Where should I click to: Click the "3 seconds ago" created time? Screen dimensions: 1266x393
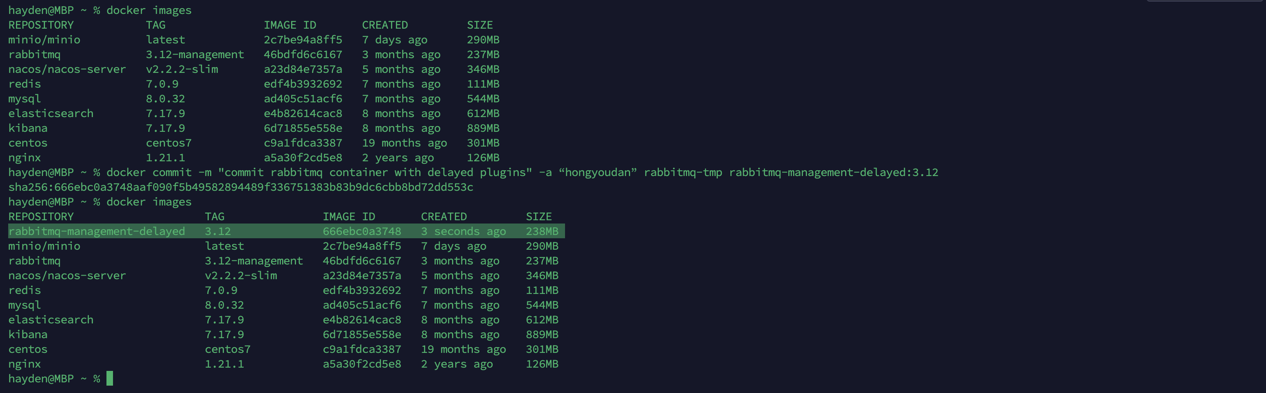pyautogui.click(x=463, y=231)
